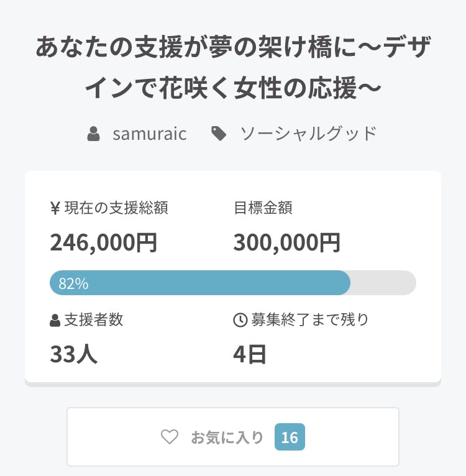Open the samuraic creator profile link
This screenshot has width=466, height=476.
tap(149, 133)
